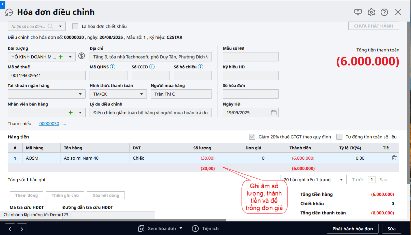Open the Tài khoản ngân hàng dropdown
This screenshot has height=235, width=411.
[80, 94]
